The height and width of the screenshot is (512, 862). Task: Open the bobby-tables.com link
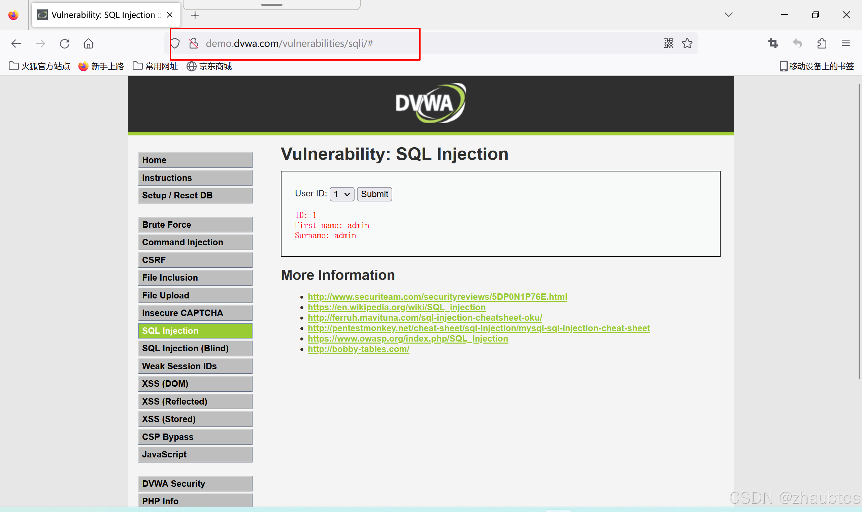tap(359, 349)
